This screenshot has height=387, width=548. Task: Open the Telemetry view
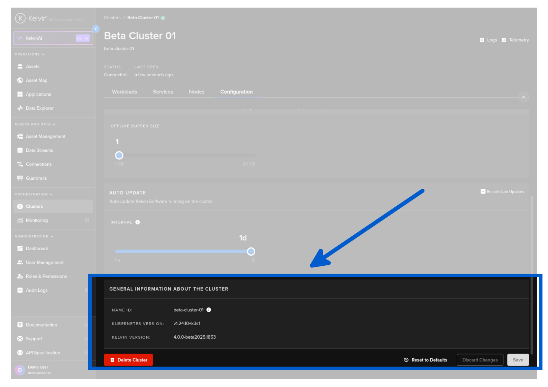pyautogui.click(x=515, y=40)
